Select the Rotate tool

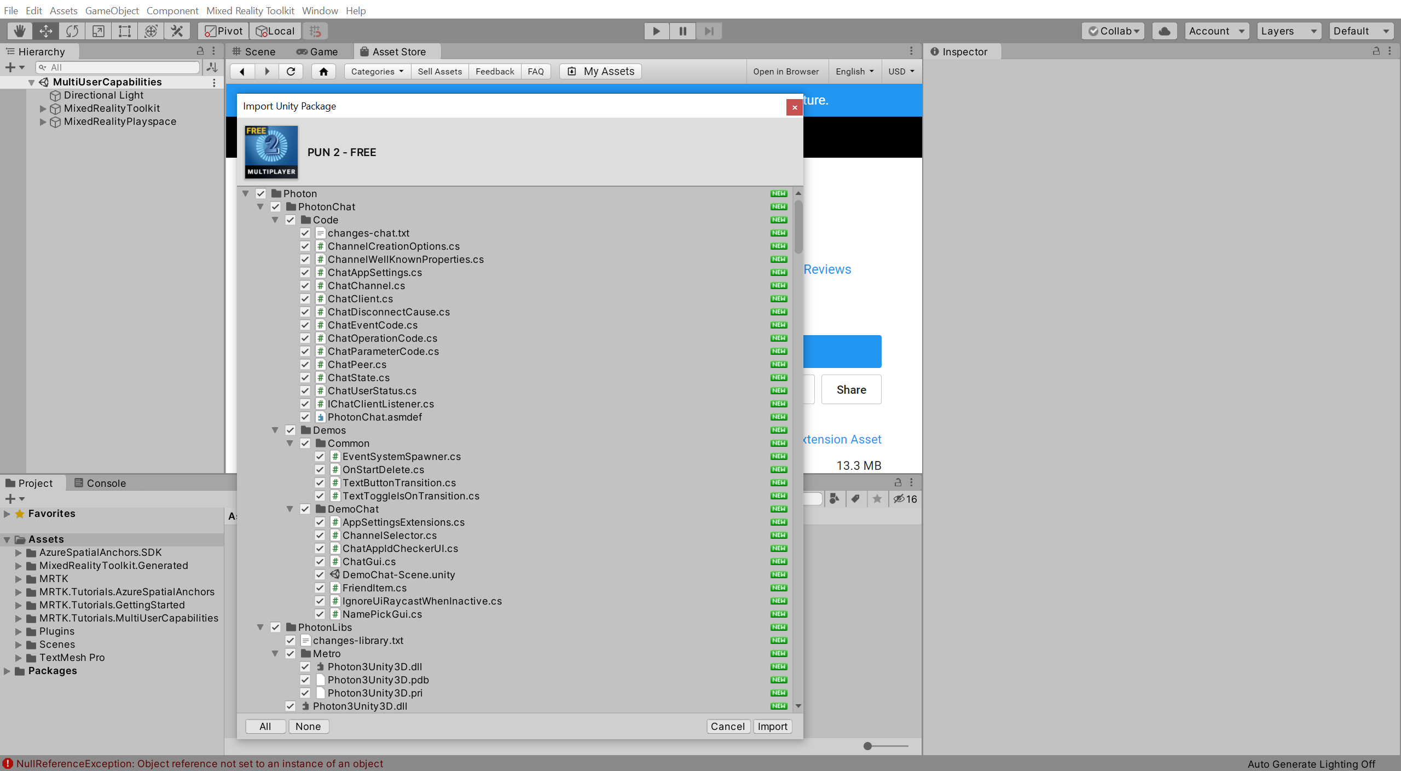[x=72, y=31]
